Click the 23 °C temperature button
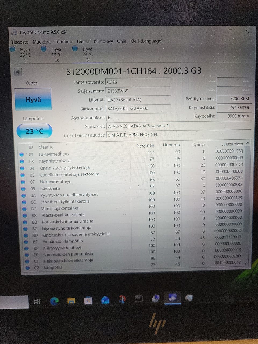 pyautogui.click(x=34, y=131)
